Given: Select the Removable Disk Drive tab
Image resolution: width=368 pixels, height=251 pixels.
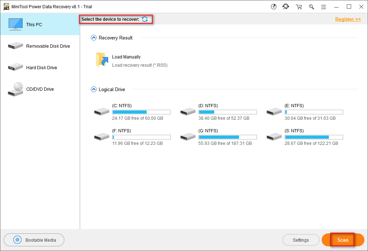Looking at the screenshot, I should pyautogui.click(x=40, y=46).
